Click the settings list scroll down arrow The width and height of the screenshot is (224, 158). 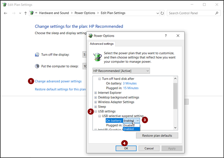[x=175, y=128]
